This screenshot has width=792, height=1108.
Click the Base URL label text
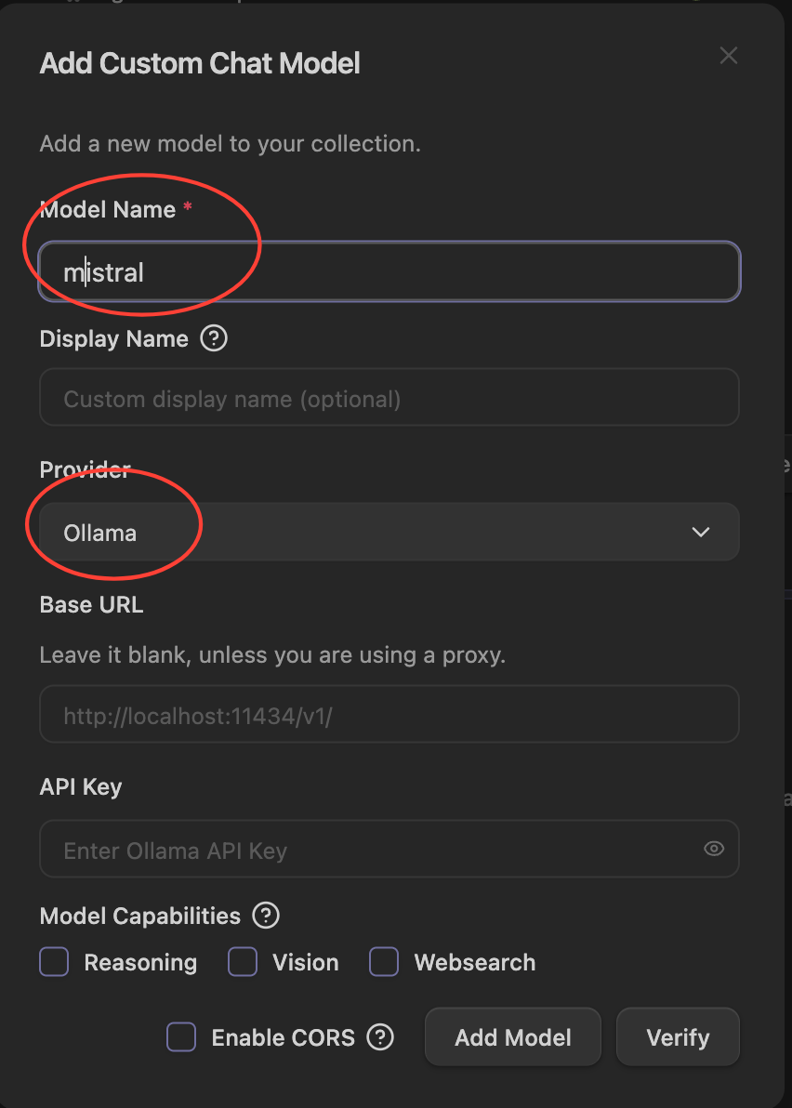point(91,605)
